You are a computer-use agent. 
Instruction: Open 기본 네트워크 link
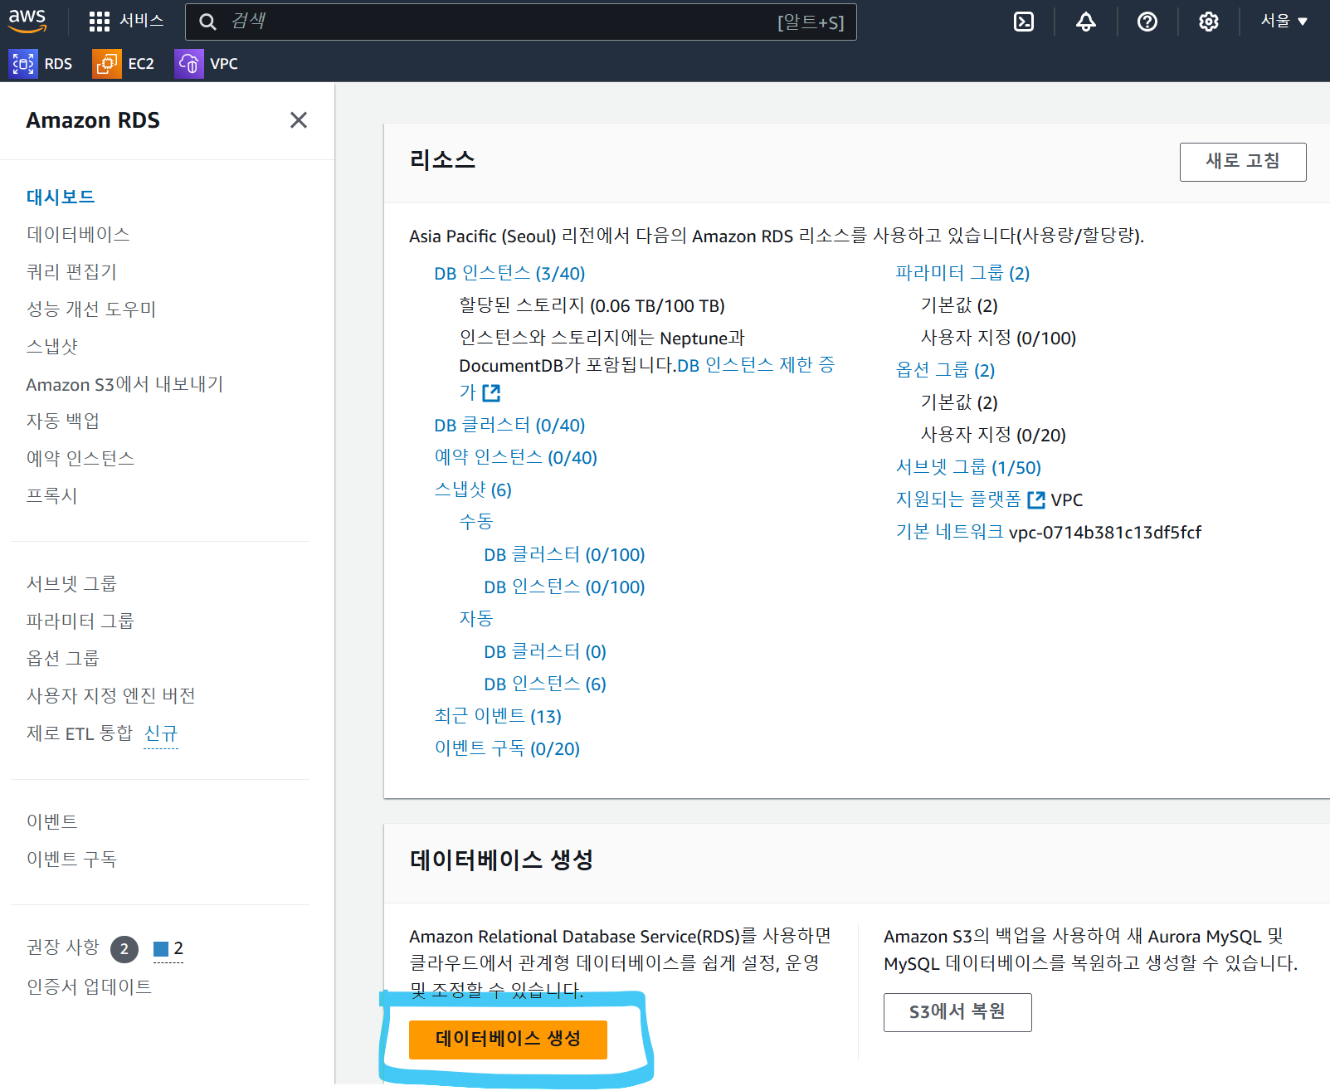949,532
